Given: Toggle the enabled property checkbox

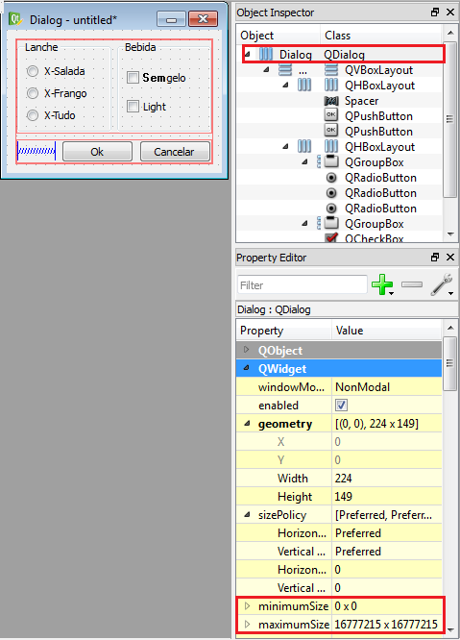Looking at the screenshot, I should tap(341, 405).
